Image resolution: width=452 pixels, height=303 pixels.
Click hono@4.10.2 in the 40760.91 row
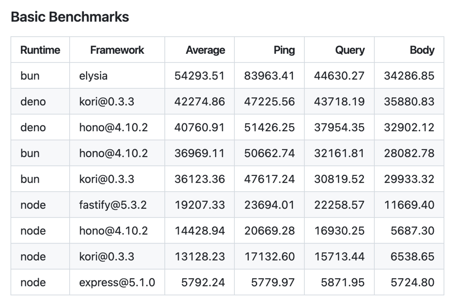113,127
